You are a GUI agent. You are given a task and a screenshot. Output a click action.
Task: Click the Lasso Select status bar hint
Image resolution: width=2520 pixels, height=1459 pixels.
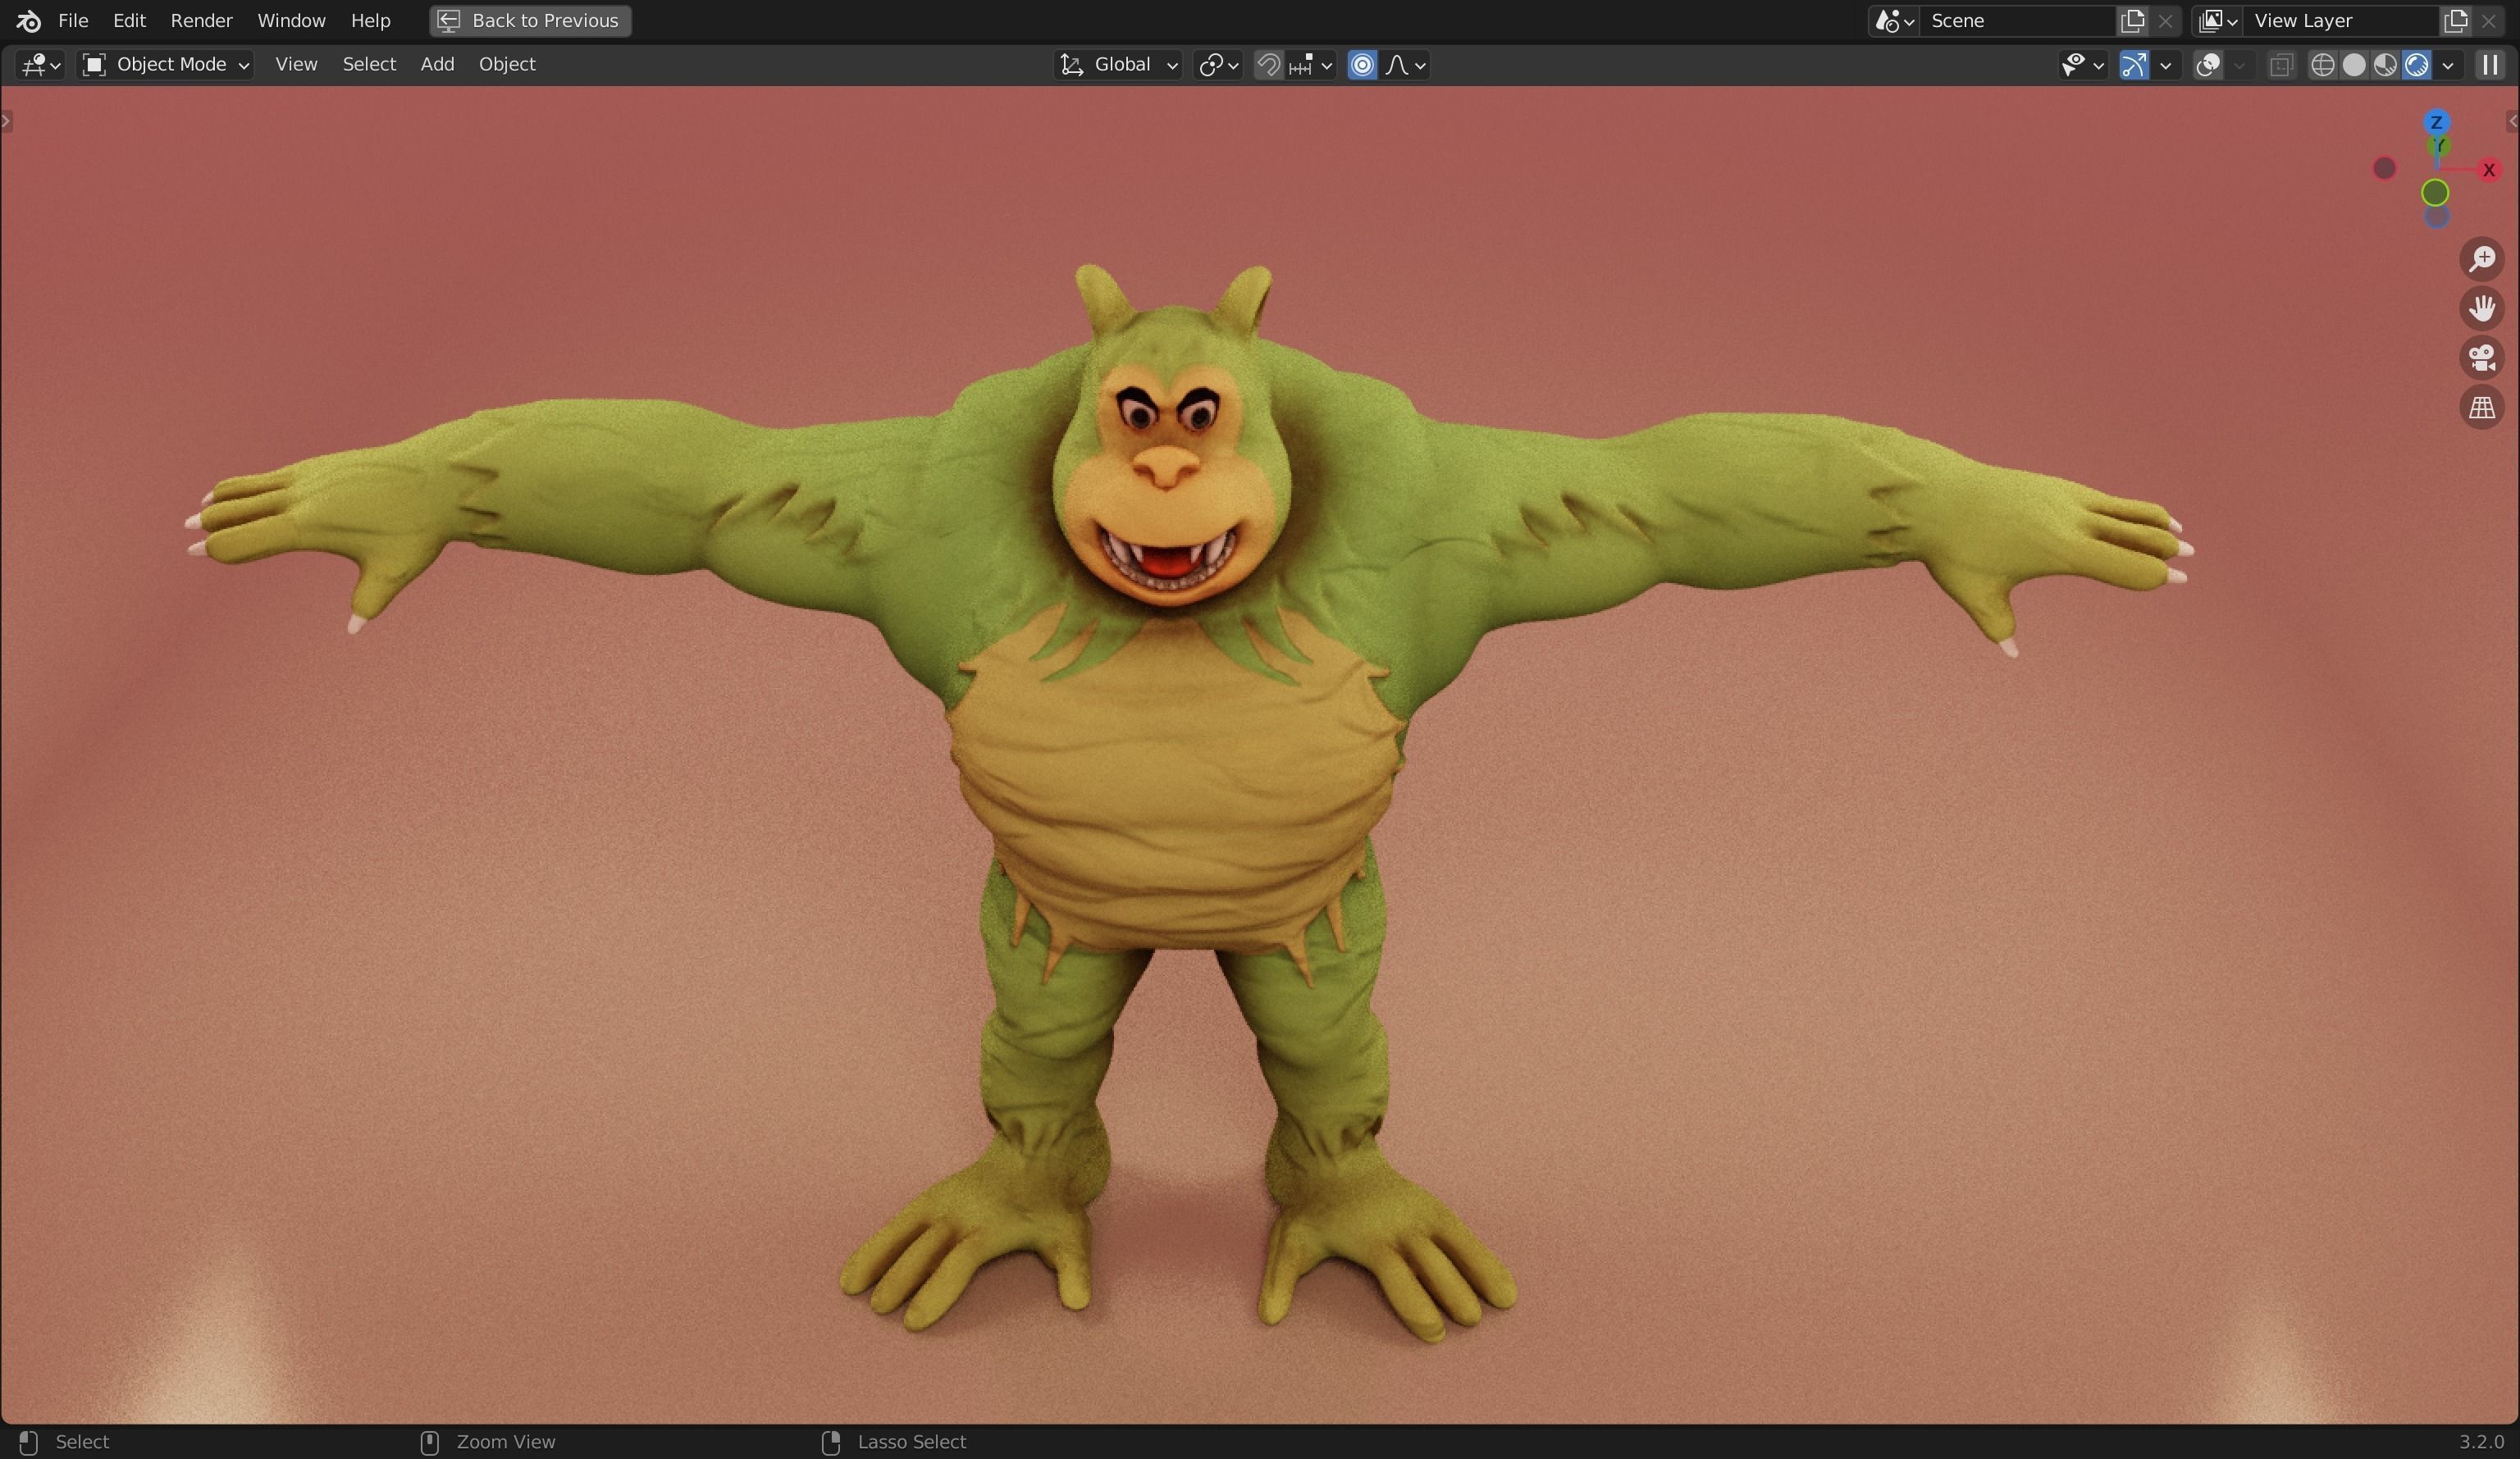click(x=894, y=1442)
